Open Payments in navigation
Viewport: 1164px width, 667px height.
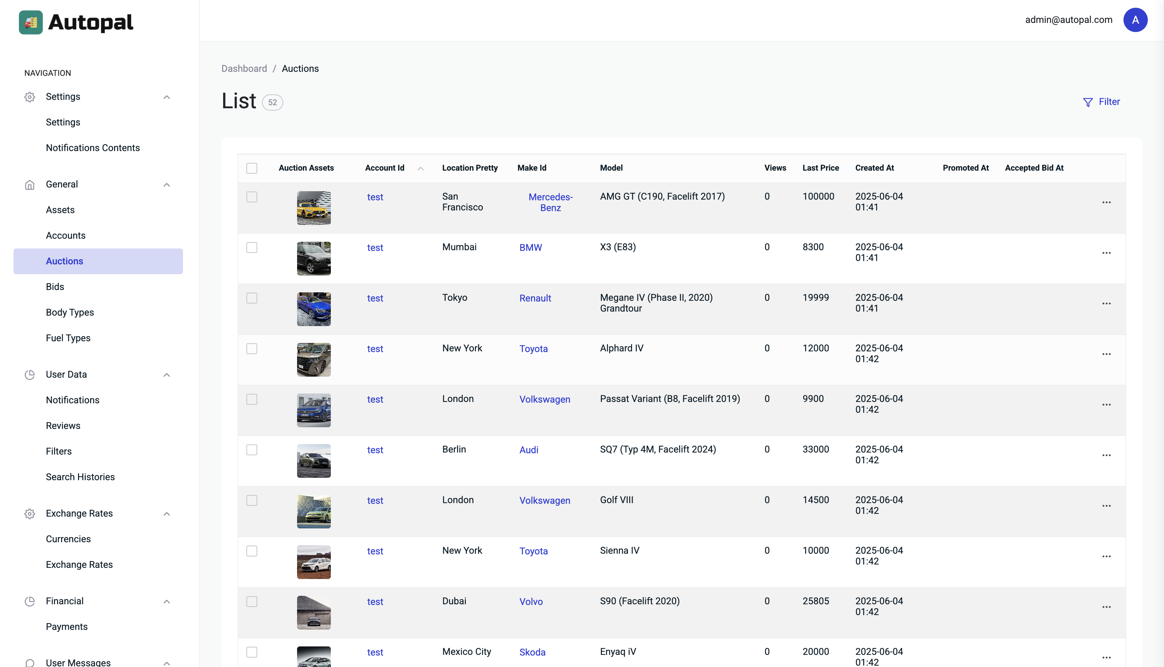point(67,627)
